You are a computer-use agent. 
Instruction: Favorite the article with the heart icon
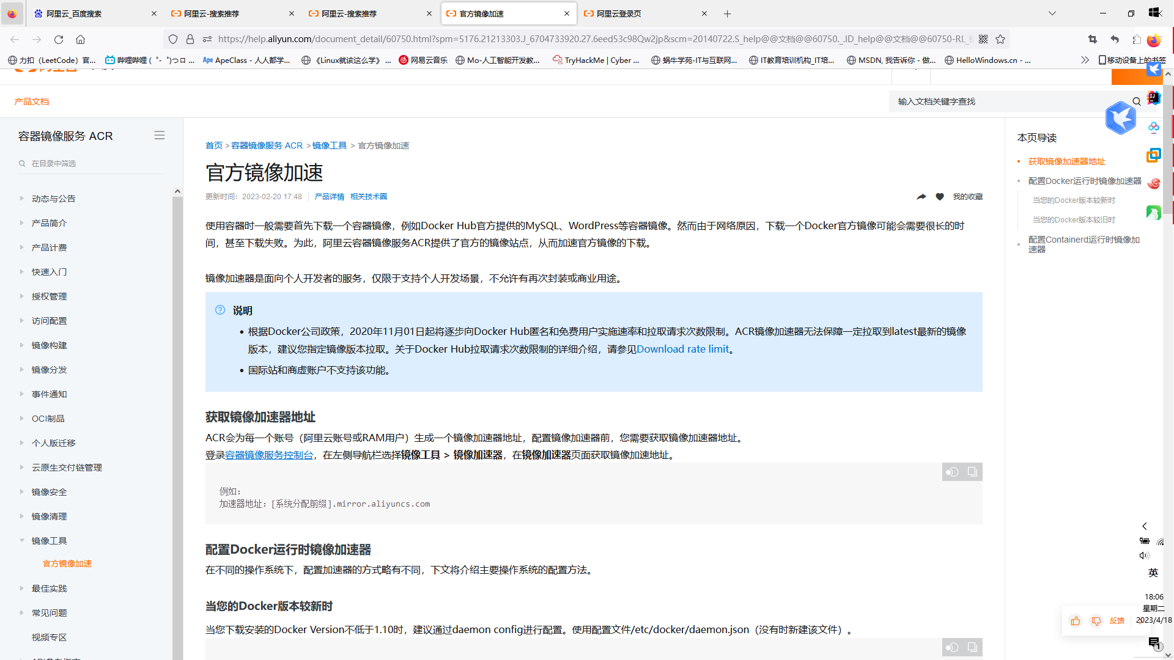940,197
